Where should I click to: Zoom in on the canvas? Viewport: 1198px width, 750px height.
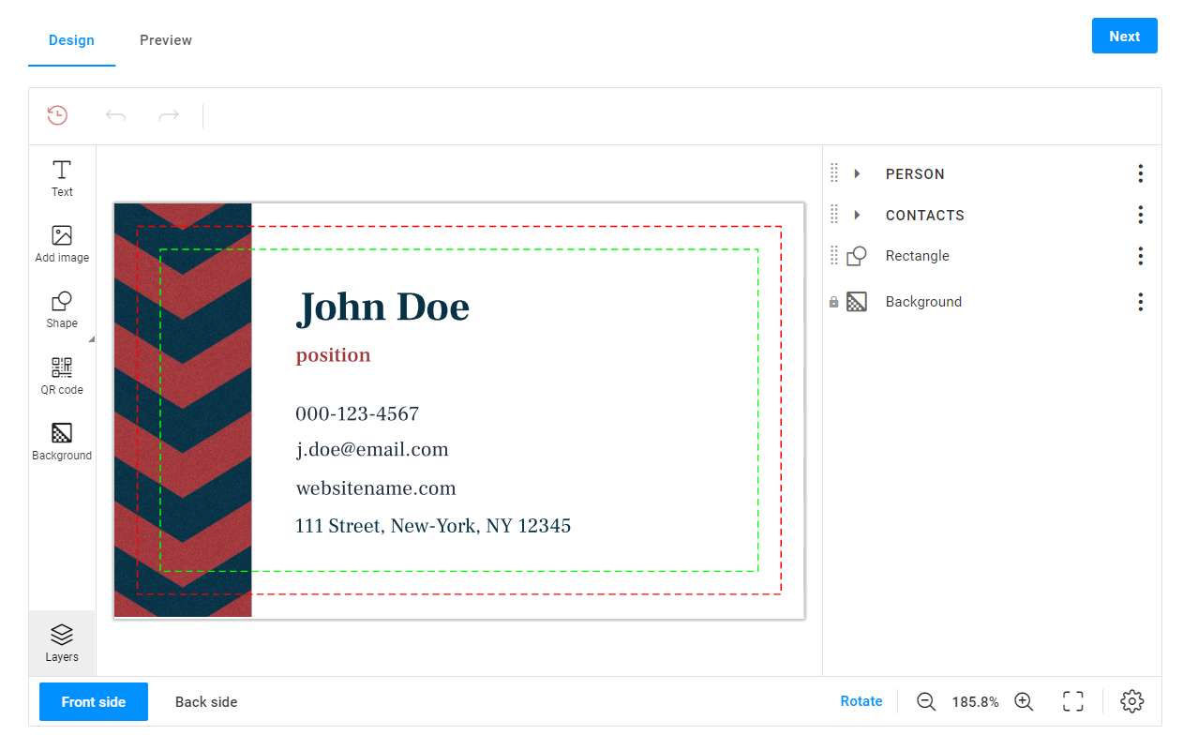[x=1023, y=701]
